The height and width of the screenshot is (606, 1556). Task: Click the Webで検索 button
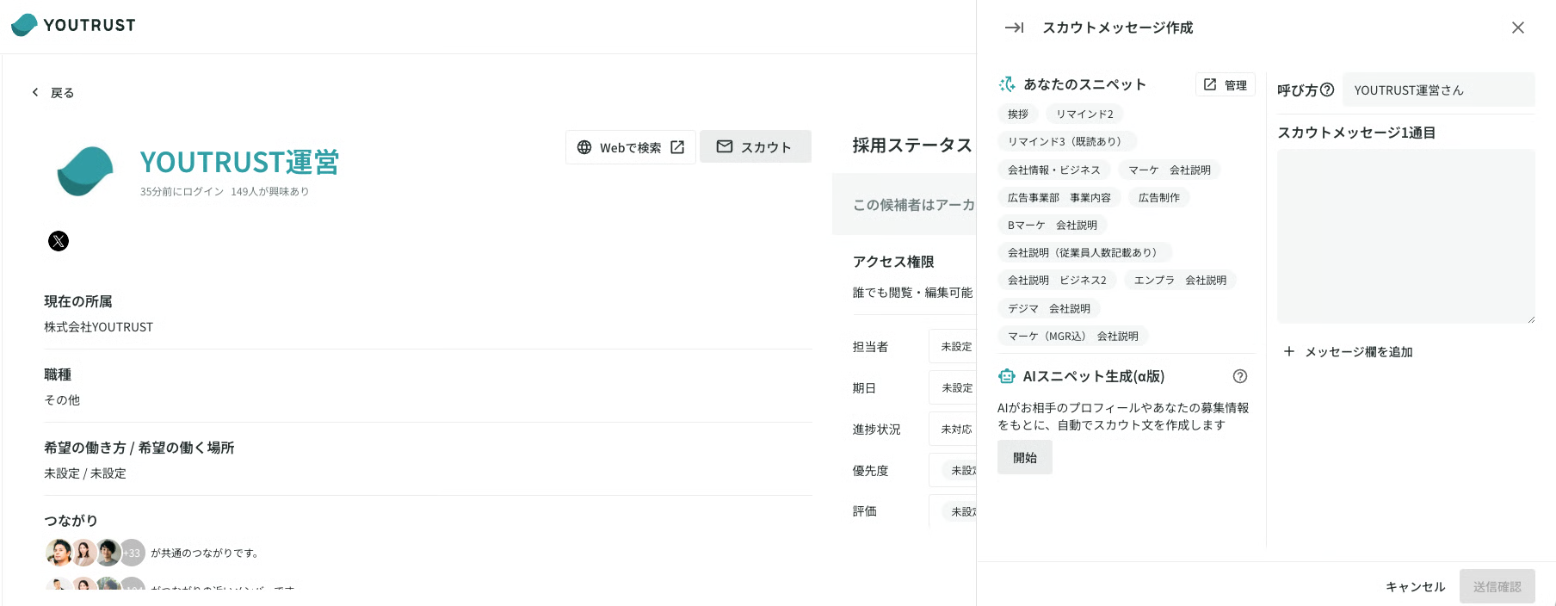pyautogui.click(x=630, y=147)
